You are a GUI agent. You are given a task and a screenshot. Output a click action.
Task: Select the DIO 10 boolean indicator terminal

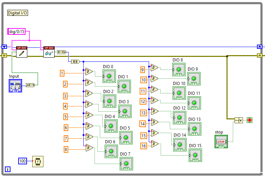(x=179, y=93)
